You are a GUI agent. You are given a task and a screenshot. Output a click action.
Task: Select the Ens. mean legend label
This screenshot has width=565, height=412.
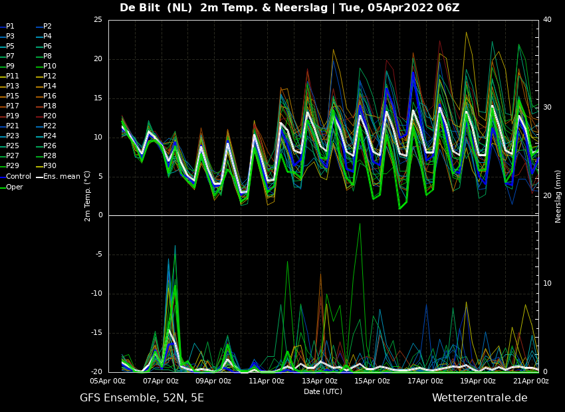point(58,177)
